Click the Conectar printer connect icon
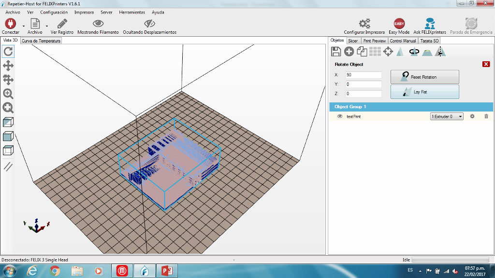 click(x=10, y=24)
